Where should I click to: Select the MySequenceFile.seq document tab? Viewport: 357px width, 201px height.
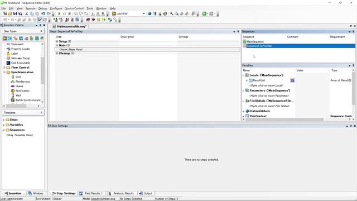pos(70,26)
